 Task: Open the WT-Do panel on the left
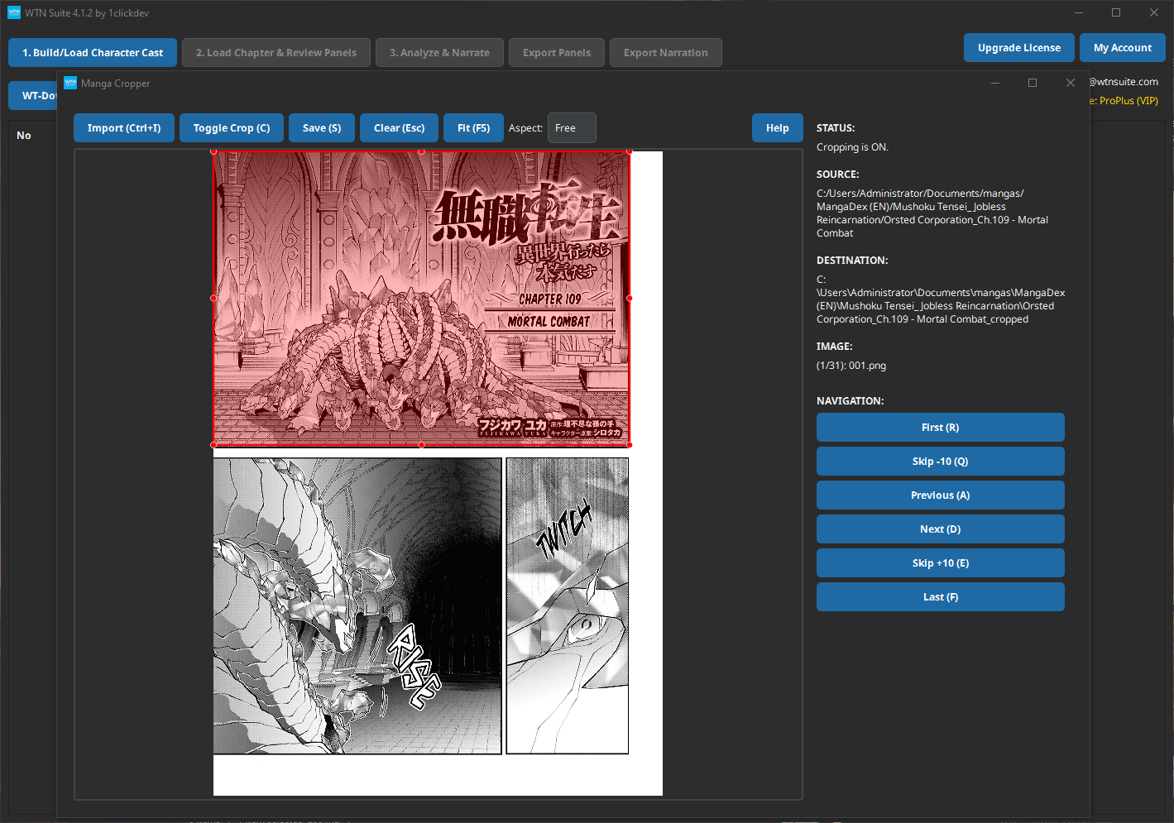pos(36,95)
